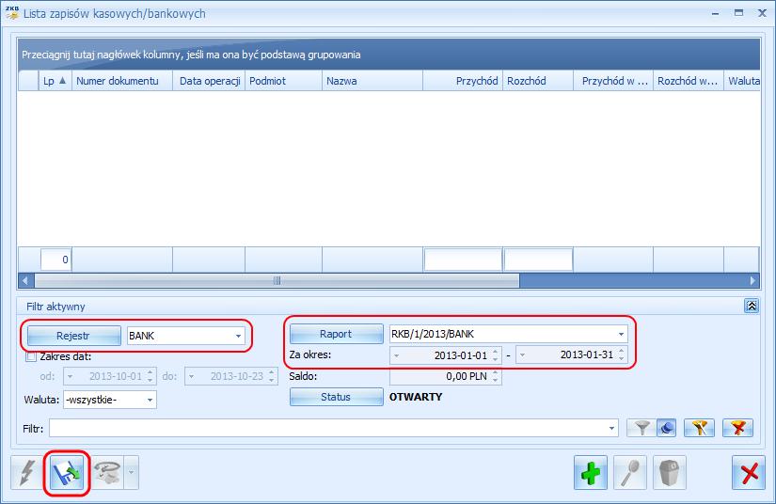This screenshot has height=504, width=776.
Task: Click horizontal scrollbar right arrow
Action: (752, 281)
